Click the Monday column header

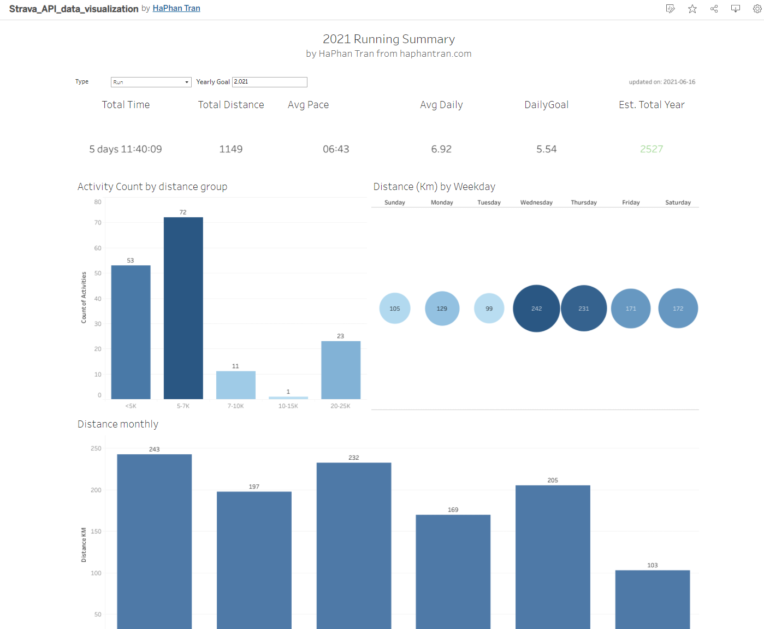click(442, 203)
